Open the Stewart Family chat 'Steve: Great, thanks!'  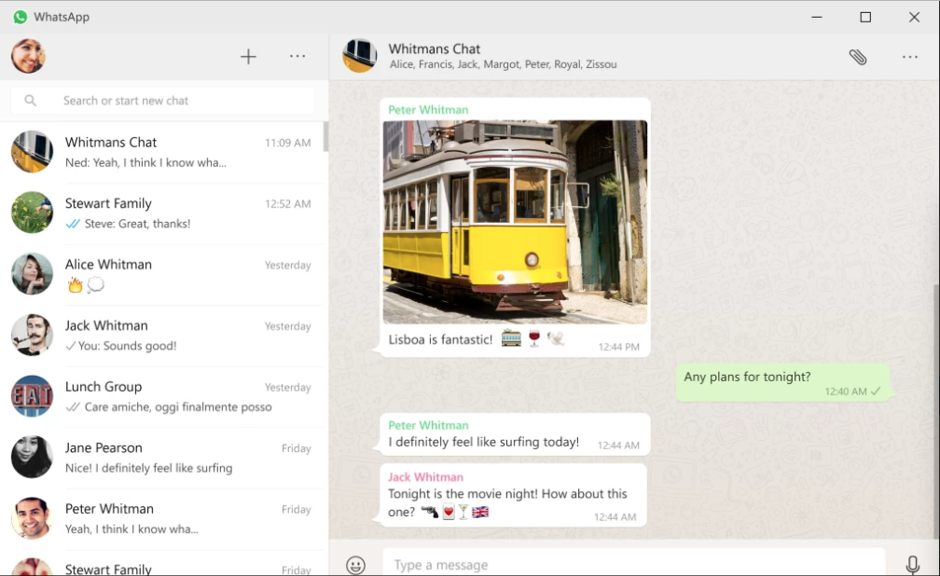pos(162,213)
